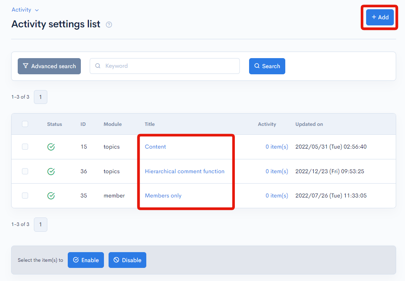Open the Members only link
405x281 pixels.
[163, 196]
